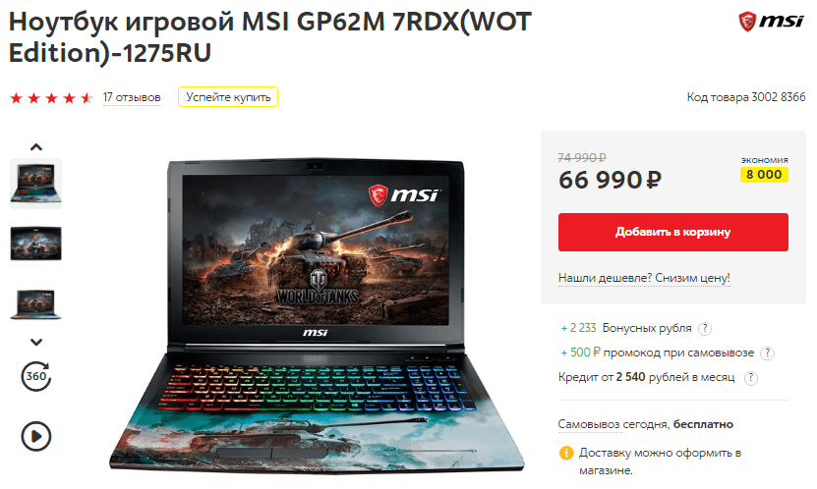Select the second thumbnail showing the screen
The height and width of the screenshot is (489, 817).
pyautogui.click(x=36, y=244)
